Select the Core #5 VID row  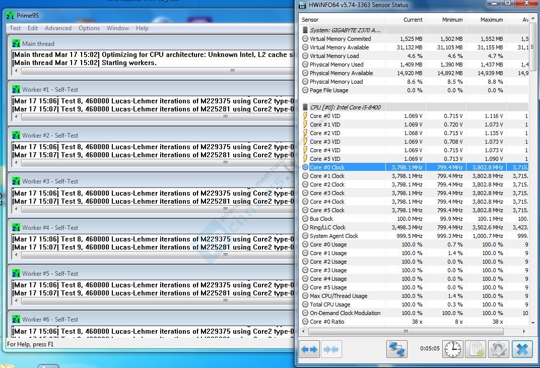point(414,159)
